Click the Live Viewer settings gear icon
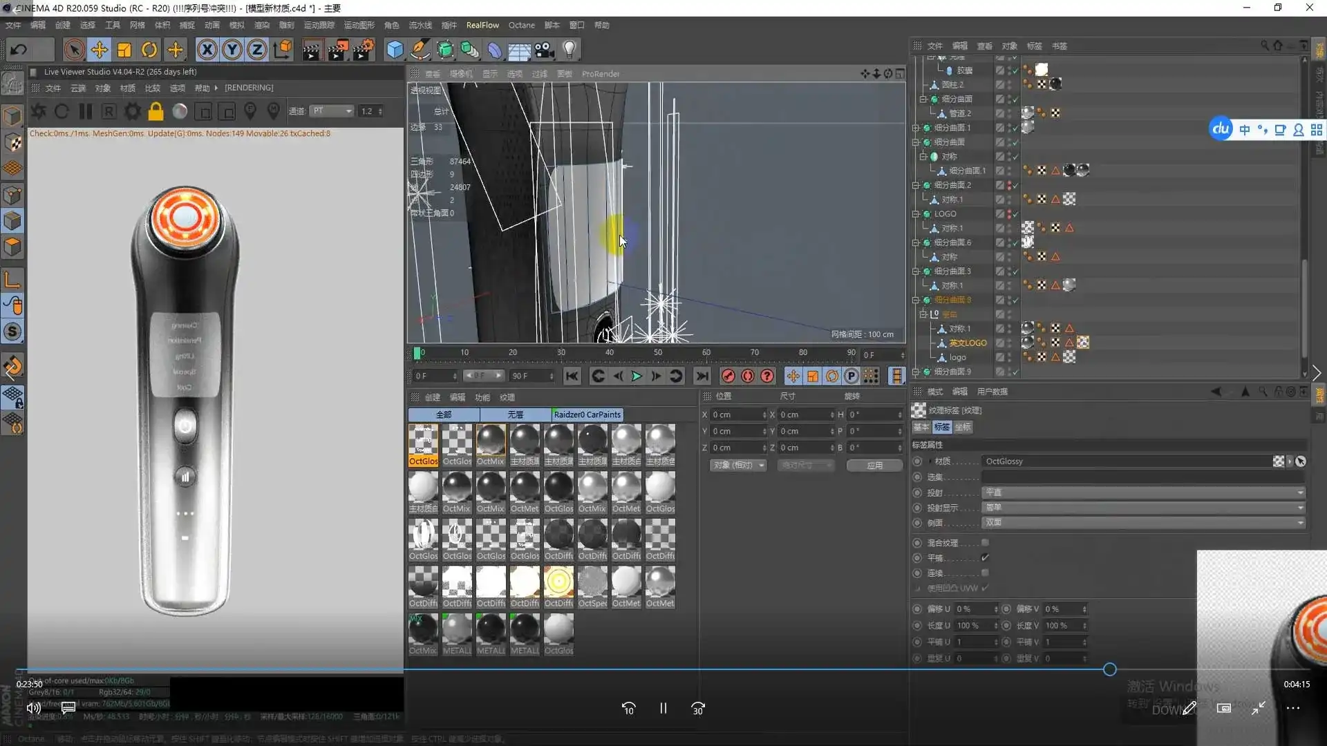The height and width of the screenshot is (746, 1327). (132, 111)
